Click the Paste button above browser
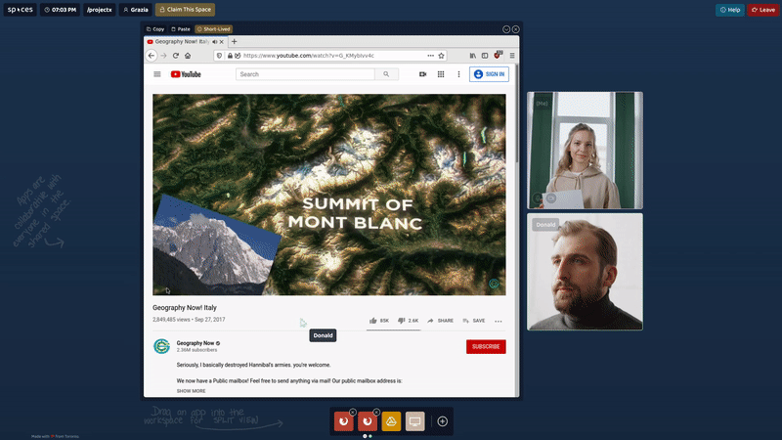 [181, 29]
